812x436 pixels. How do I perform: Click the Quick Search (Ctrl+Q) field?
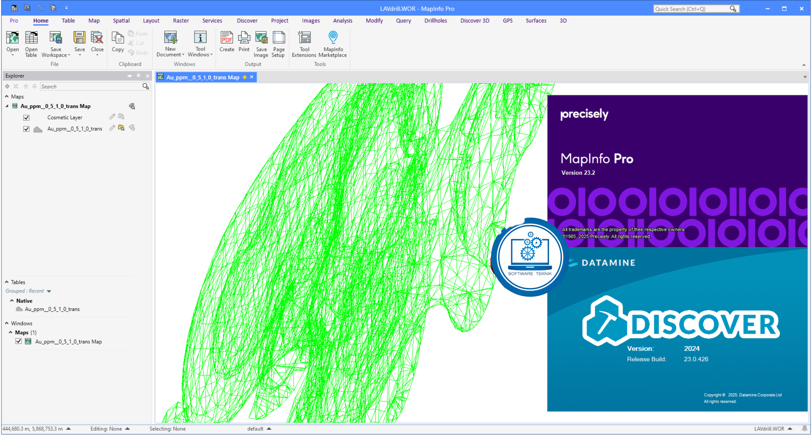691,9
